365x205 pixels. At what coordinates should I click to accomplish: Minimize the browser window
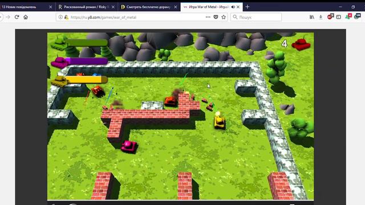point(340,7)
